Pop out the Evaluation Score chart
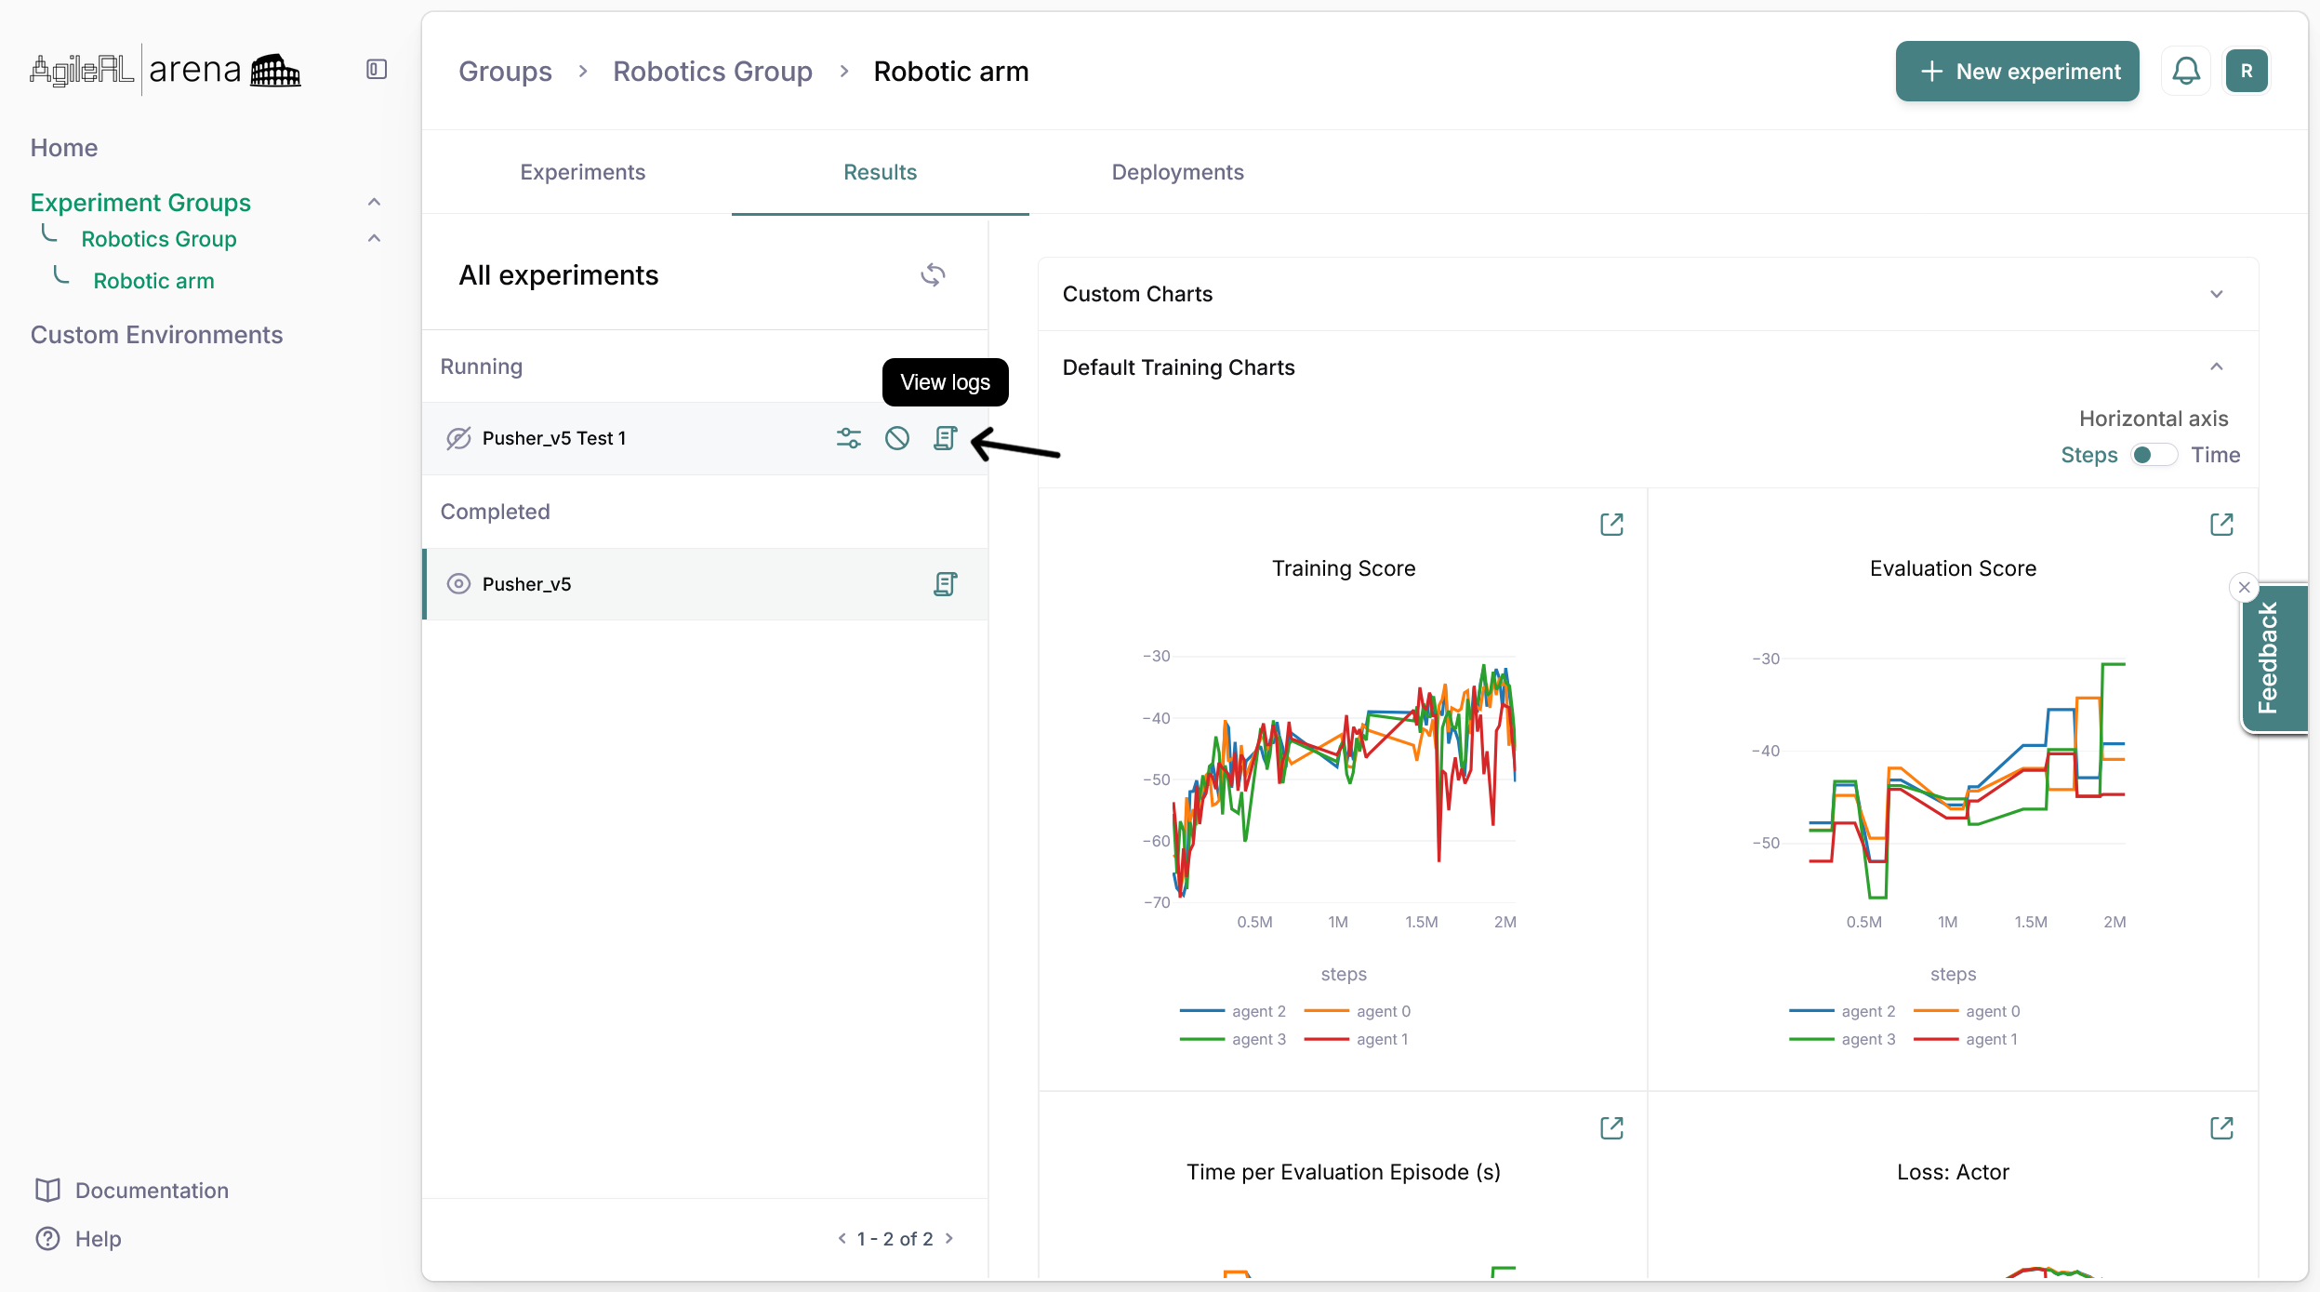 point(2221,525)
